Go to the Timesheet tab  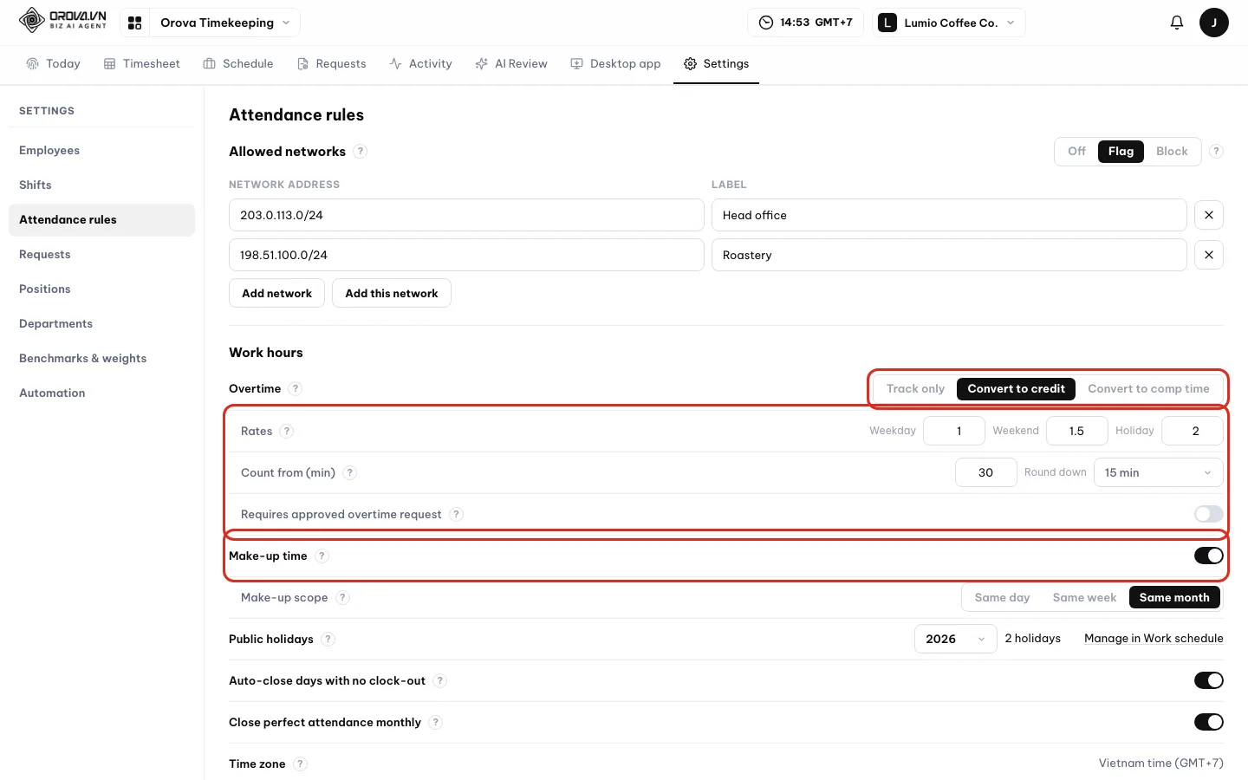[142, 63]
